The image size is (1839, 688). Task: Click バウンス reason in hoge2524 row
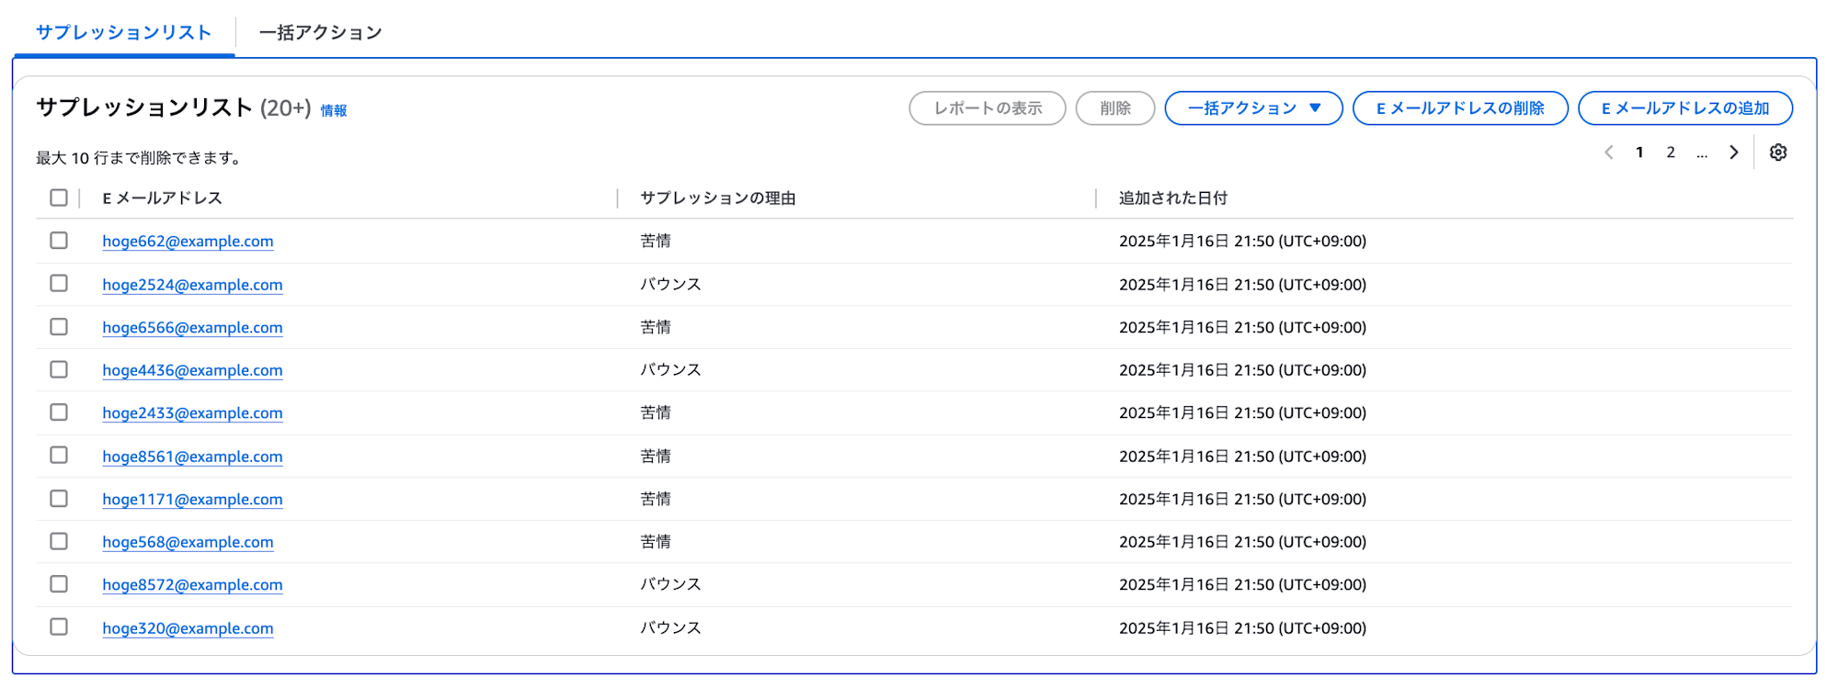point(671,284)
